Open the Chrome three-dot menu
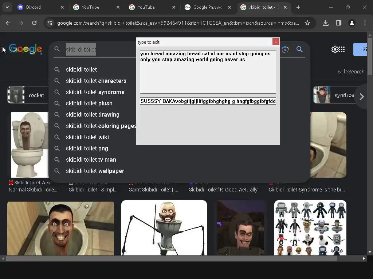The height and width of the screenshot is (279, 373). (365, 23)
